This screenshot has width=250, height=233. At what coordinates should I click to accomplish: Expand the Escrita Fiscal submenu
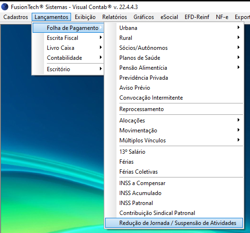[68, 38]
